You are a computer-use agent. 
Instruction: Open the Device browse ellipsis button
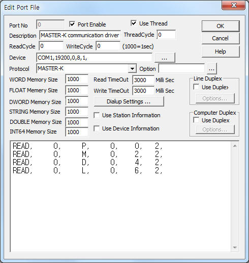coord(165,58)
